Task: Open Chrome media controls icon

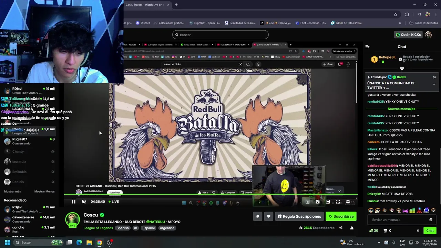Action: 419,14
